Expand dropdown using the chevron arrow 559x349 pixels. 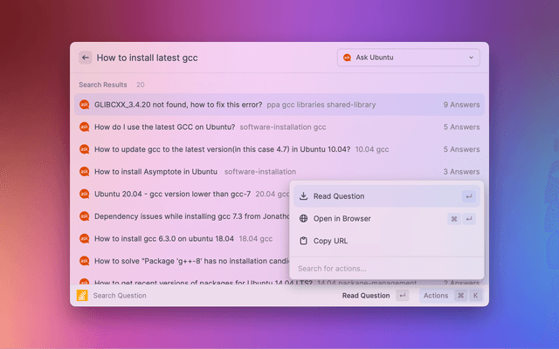(472, 58)
